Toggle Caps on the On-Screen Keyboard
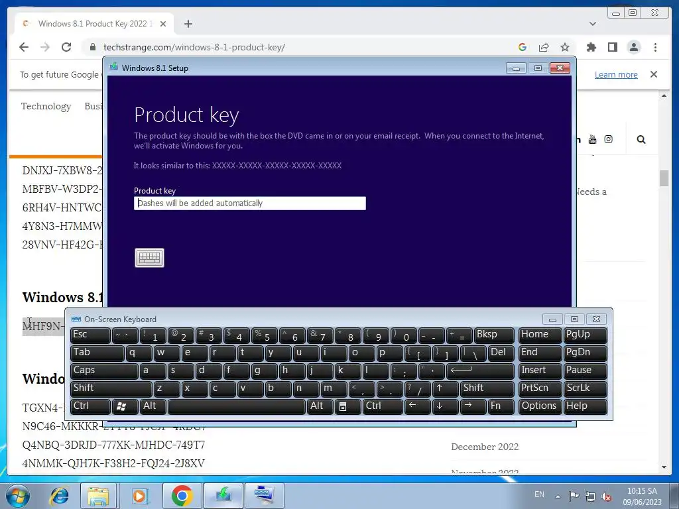 104,371
